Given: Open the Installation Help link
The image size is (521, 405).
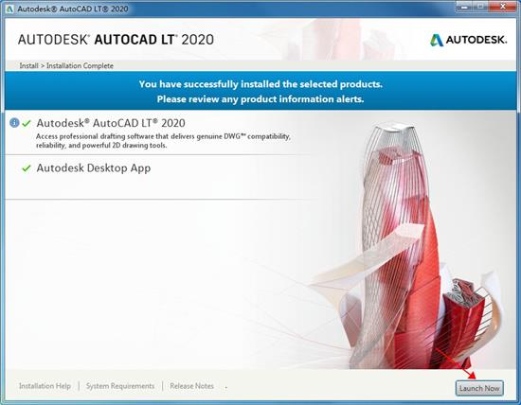Looking at the screenshot, I should click(45, 386).
